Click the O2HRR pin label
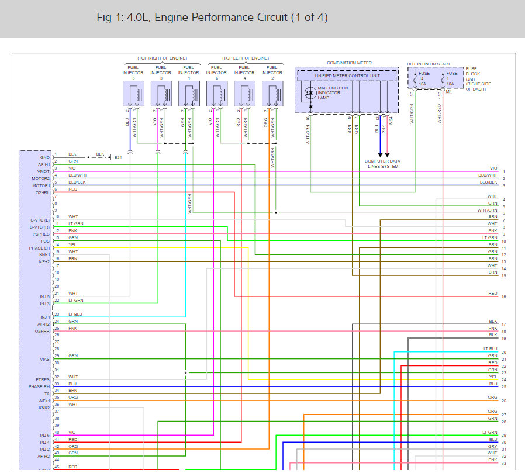Image resolution: width=525 pixels, height=473 pixels. 42,332
